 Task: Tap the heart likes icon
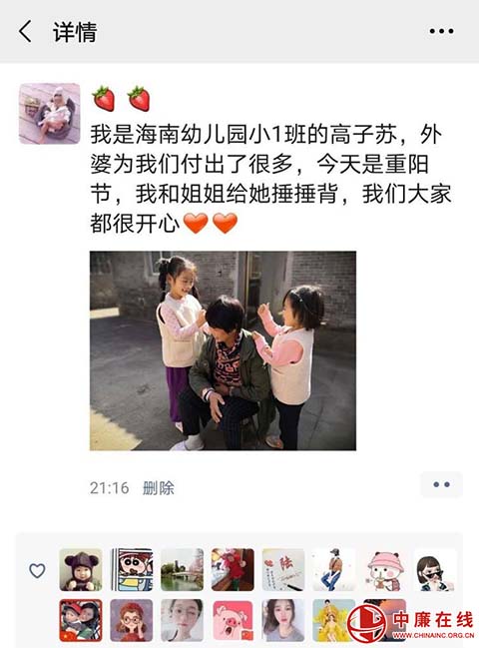(37, 571)
